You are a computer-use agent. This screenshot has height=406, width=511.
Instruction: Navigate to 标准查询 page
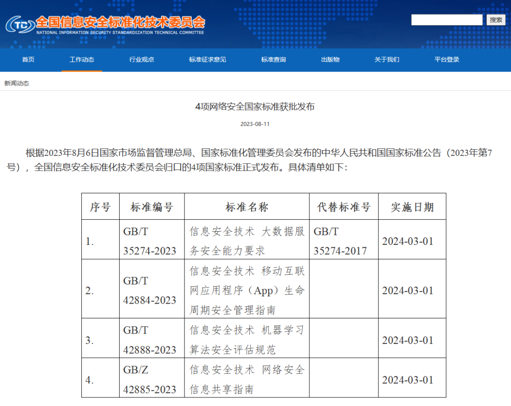273,60
